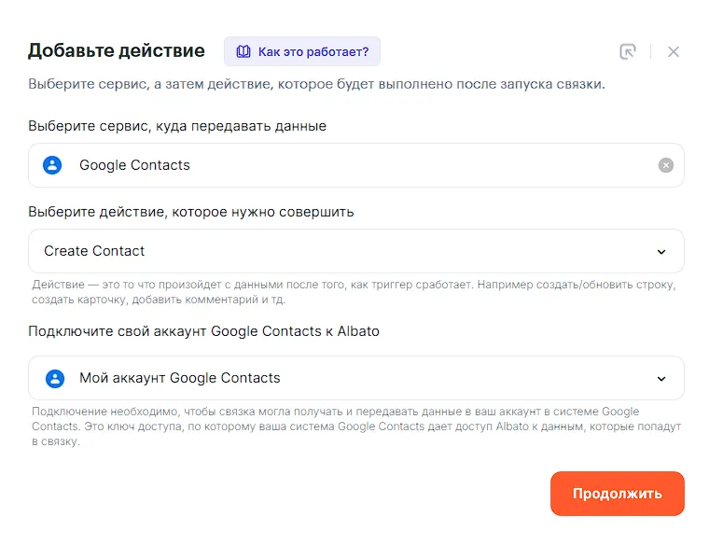Open the "Create Contact" action dropdown

(x=355, y=251)
